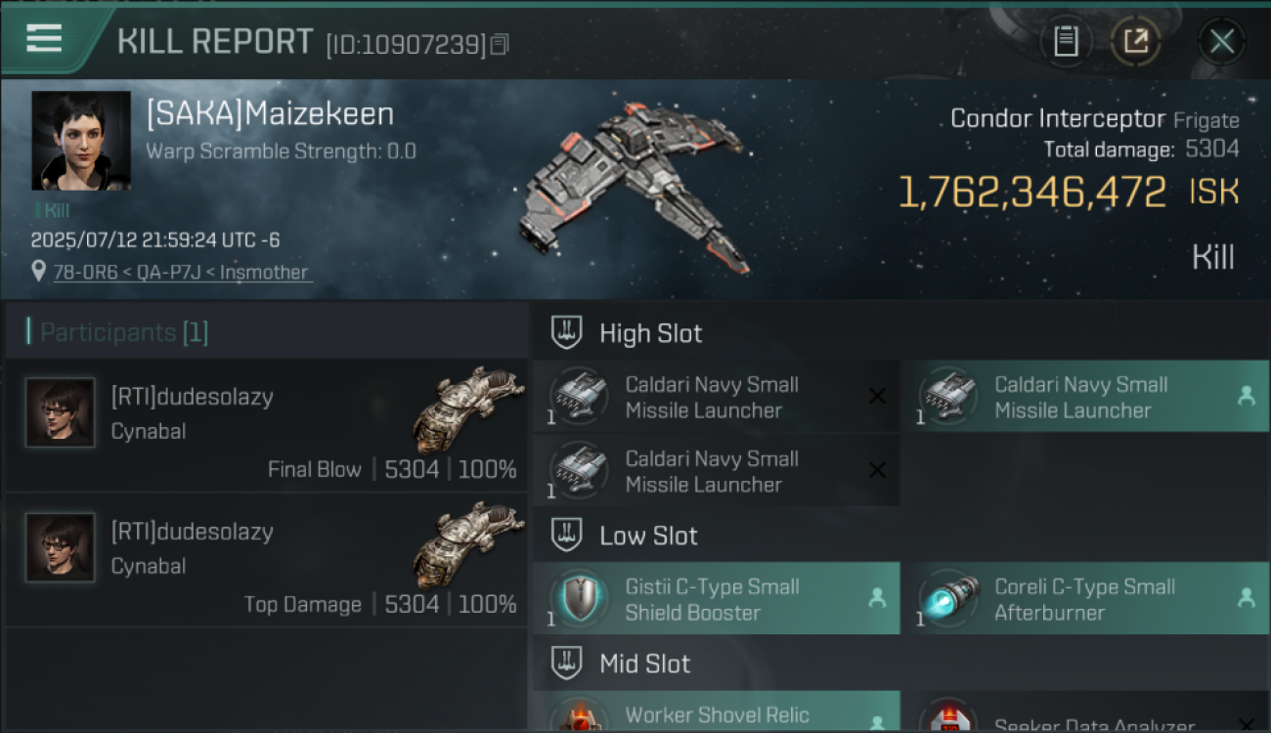Viewport: 1271px width, 733px height.
Task: Select the Participants tab
Action: pyautogui.click(x=123, y=332)
